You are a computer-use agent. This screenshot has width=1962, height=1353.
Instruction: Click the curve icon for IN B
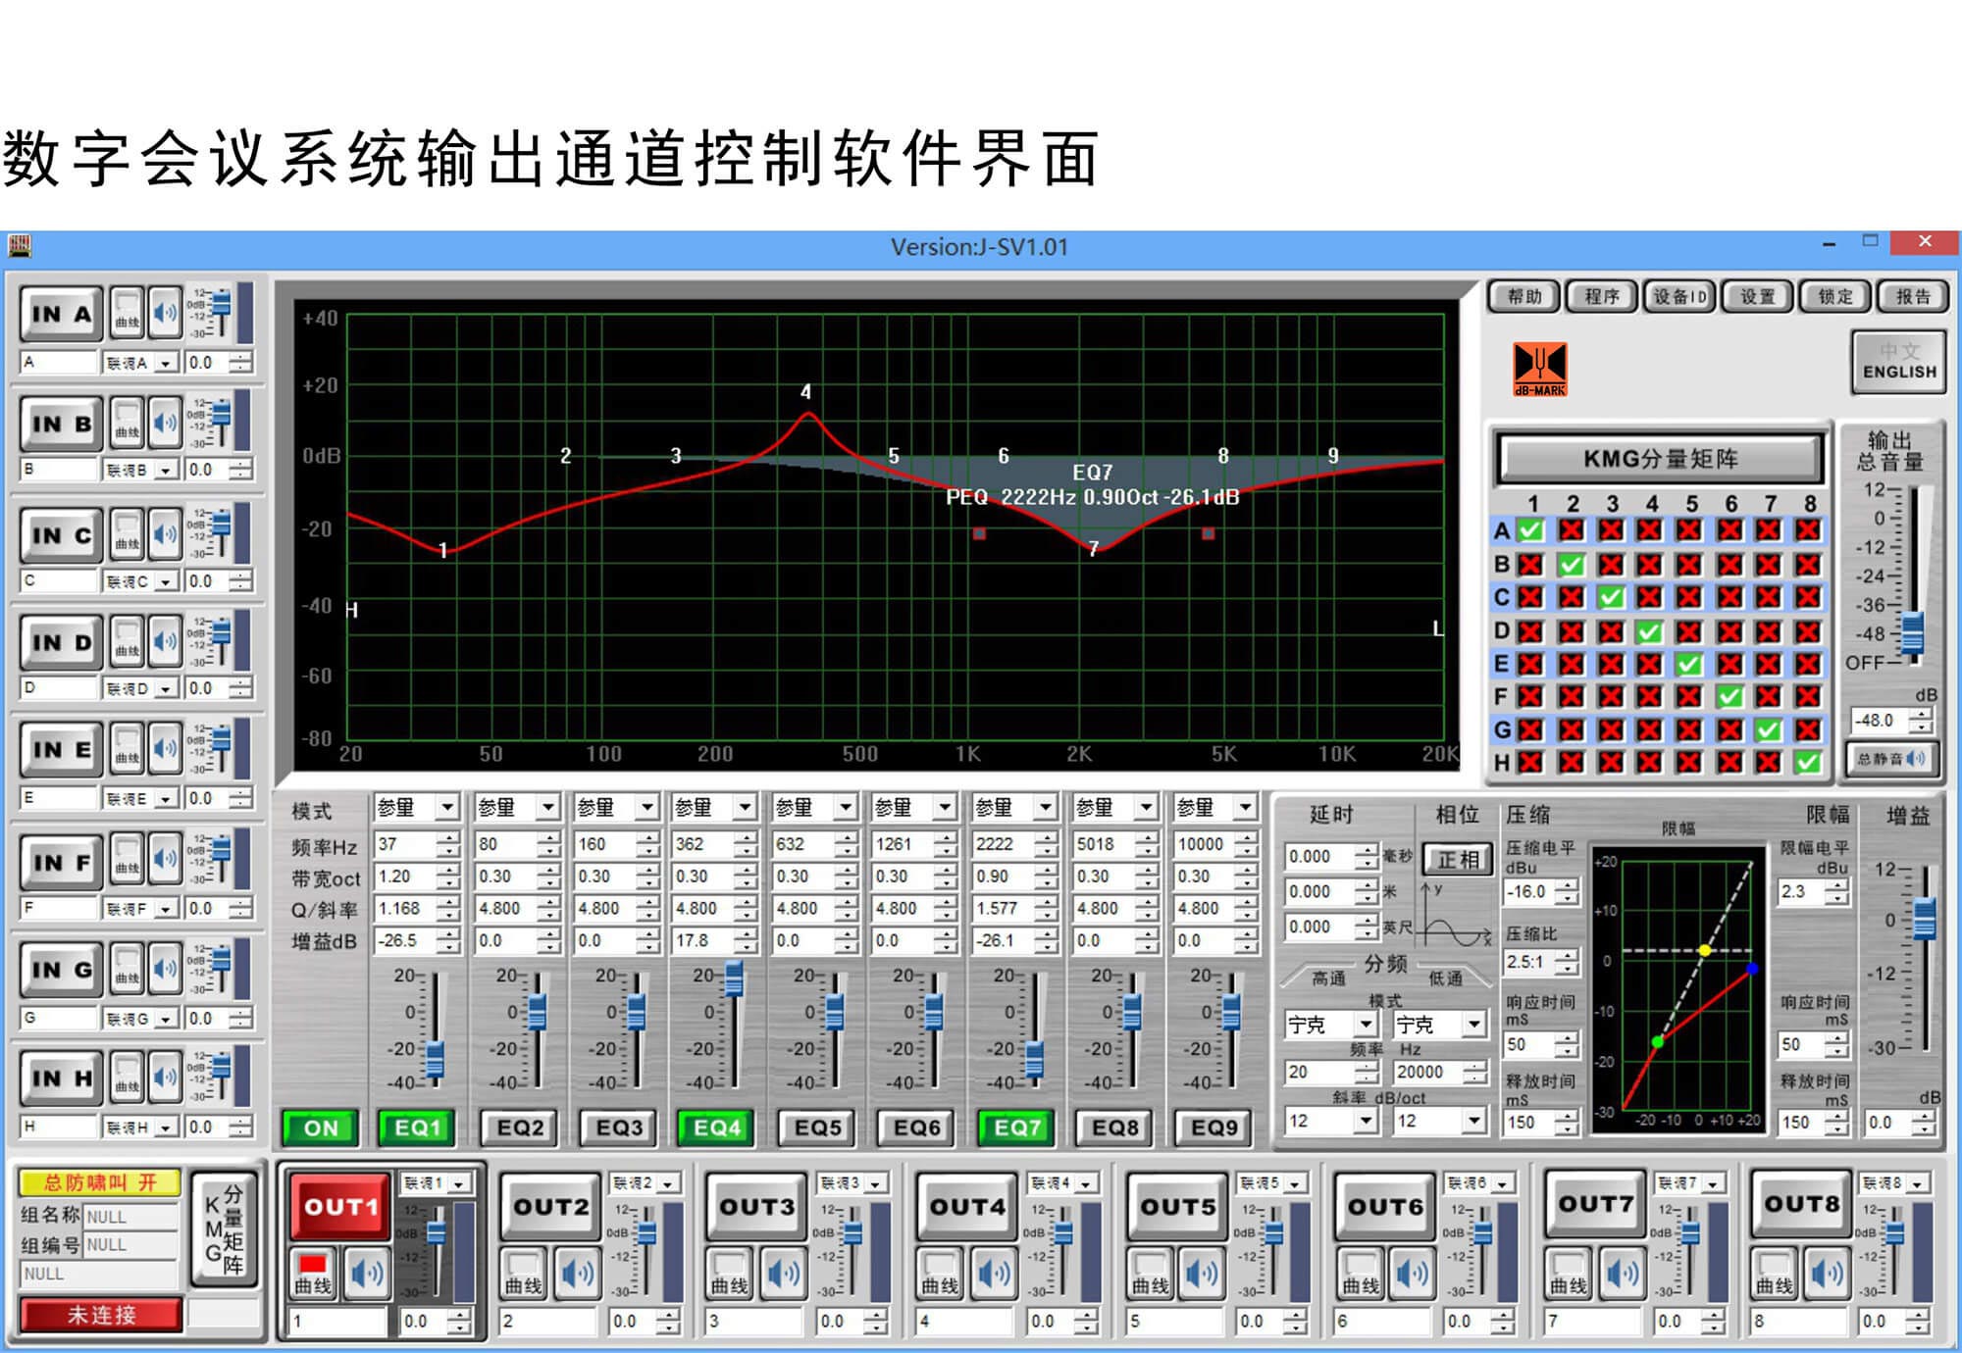[127, 422]
